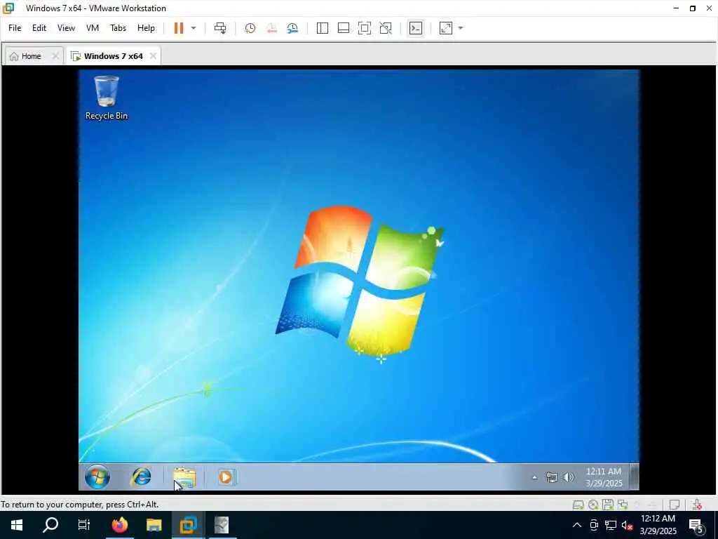
Task: Open the message log icon in status bar
Action: click(674, 505)
